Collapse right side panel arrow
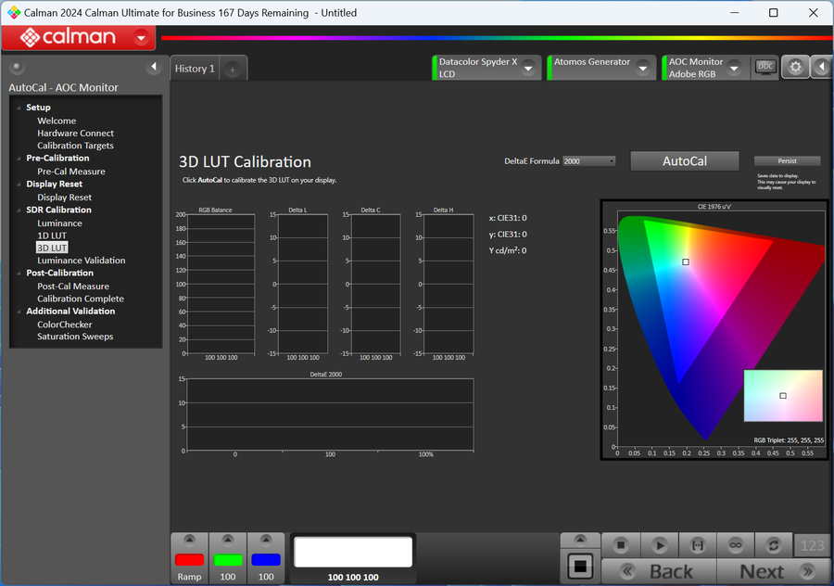Viewport: 834px width, 586px height. click(x=822, y=67)
